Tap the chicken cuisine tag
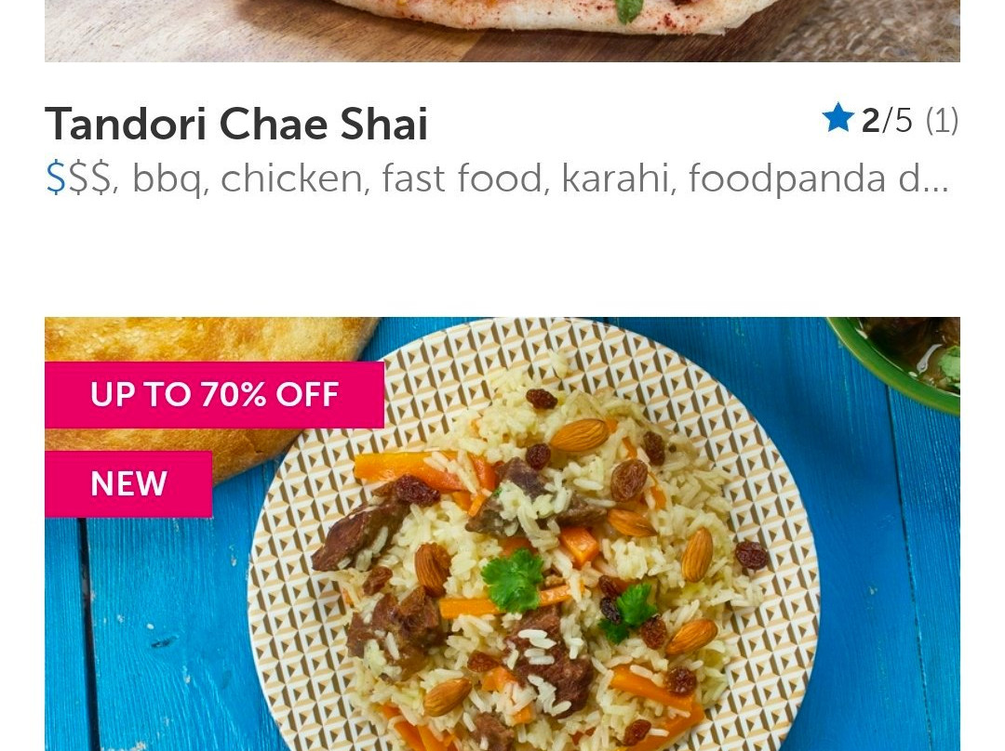The width and height of the screenshot is (1005, 751). [291, 178]
